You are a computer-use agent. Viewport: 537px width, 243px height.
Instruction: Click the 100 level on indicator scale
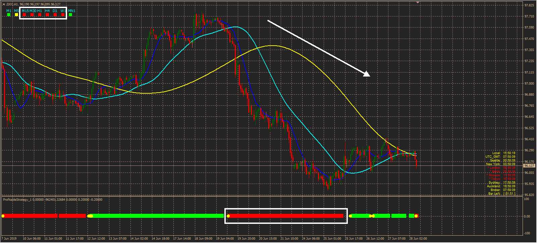coord(527,199)
